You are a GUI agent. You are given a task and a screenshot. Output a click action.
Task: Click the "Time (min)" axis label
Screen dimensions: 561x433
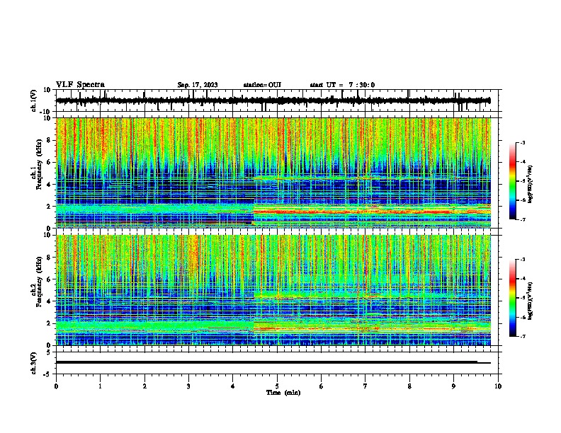point(283,393)
